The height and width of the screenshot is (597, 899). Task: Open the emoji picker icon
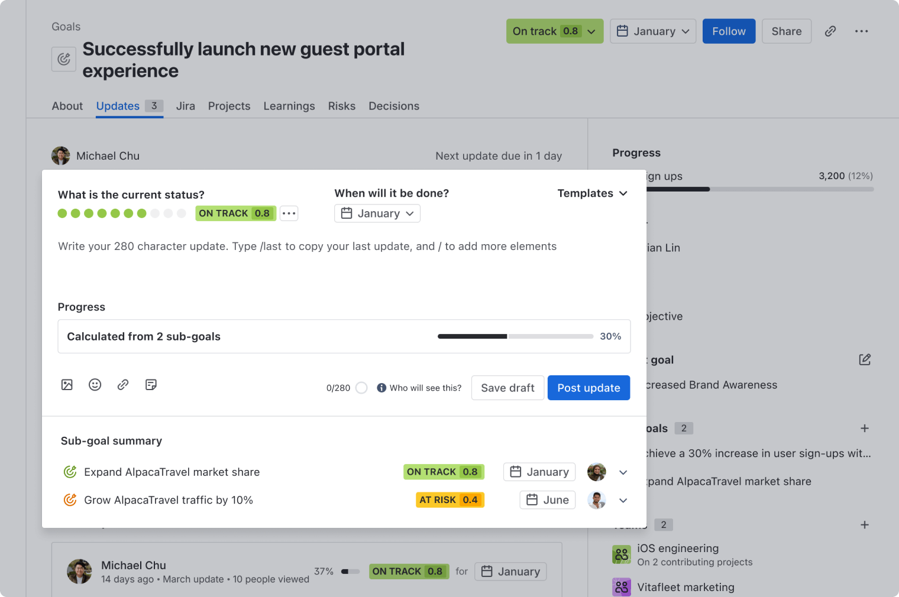pyautogui.click(x=95, y=385)
